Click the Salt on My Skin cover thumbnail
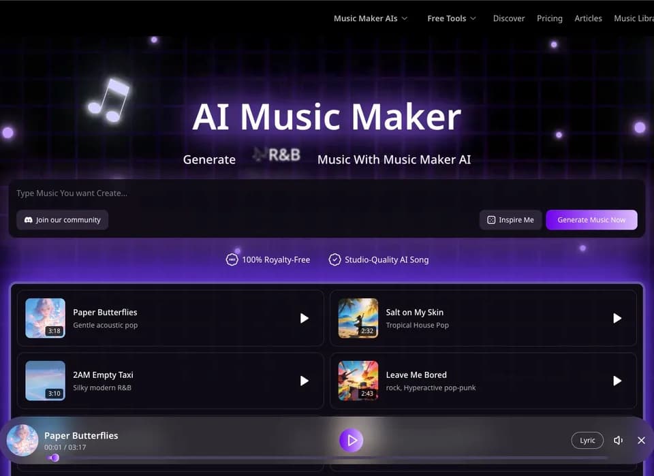654x476 pixels. tap(358, 318)
